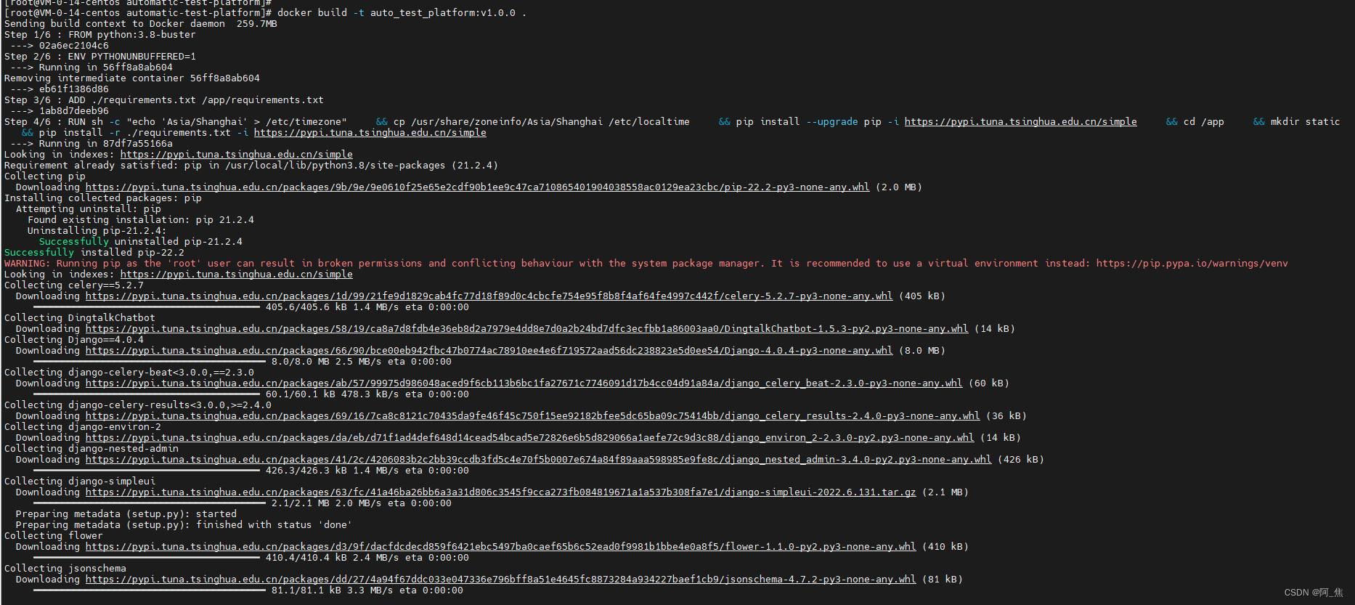Open the jsonschema-4.7.2 wheel download link
The width and height of the screenshot is (1355, 605).
coord(500,580)
